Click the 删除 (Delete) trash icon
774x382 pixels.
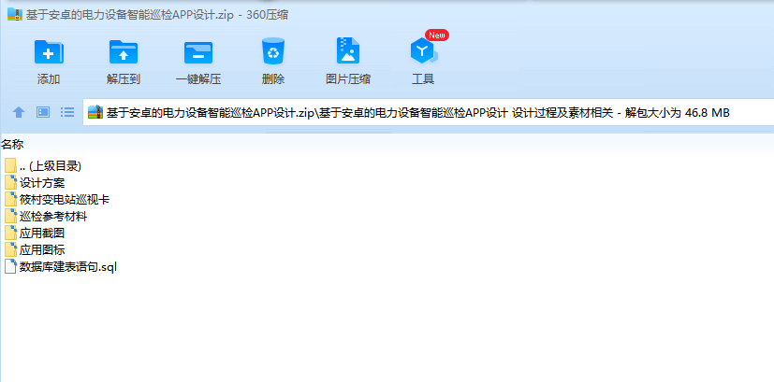(x=273, y=50)
